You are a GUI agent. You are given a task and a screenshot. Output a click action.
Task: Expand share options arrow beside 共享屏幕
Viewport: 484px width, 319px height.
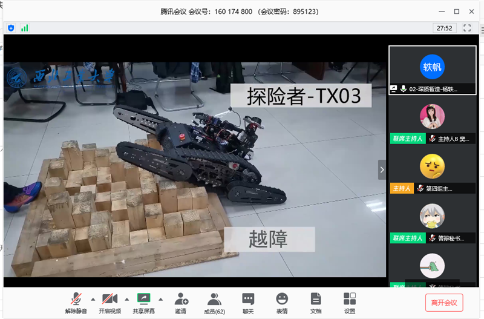[160, 299]
